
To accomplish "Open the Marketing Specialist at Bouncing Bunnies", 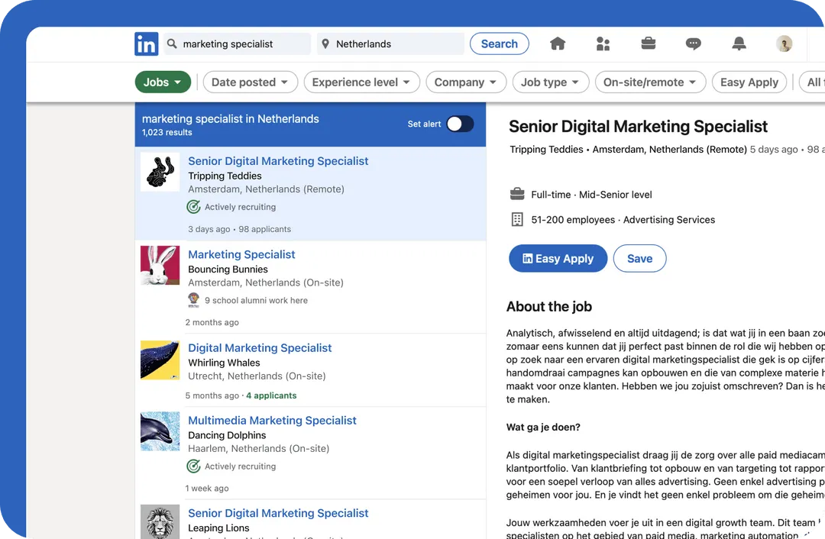I will click(x=241, y=254).
